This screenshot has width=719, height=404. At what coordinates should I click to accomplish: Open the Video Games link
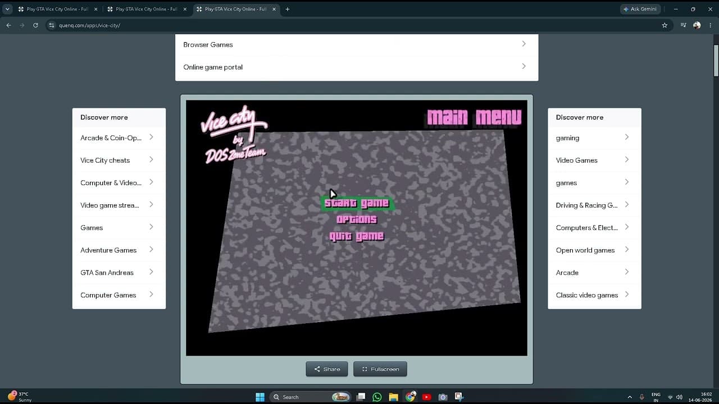tap(594, 160)
